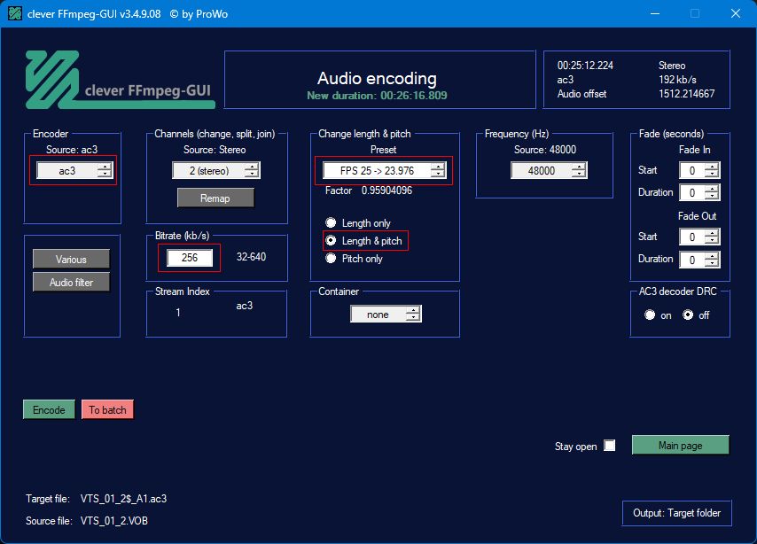
Task: Open the Frequency 48000 selector
Action: (549, 170)
